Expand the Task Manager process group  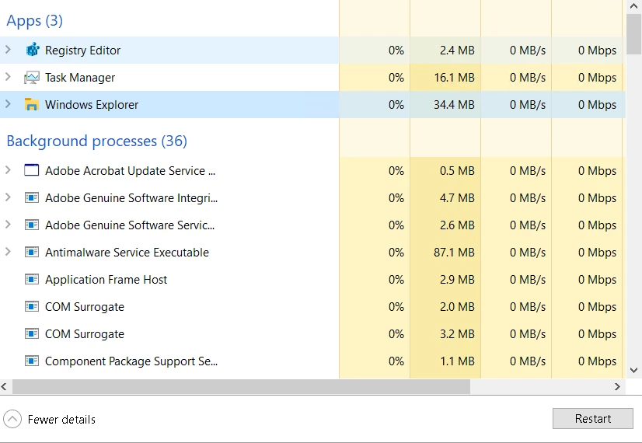click(x=8, y=77)
